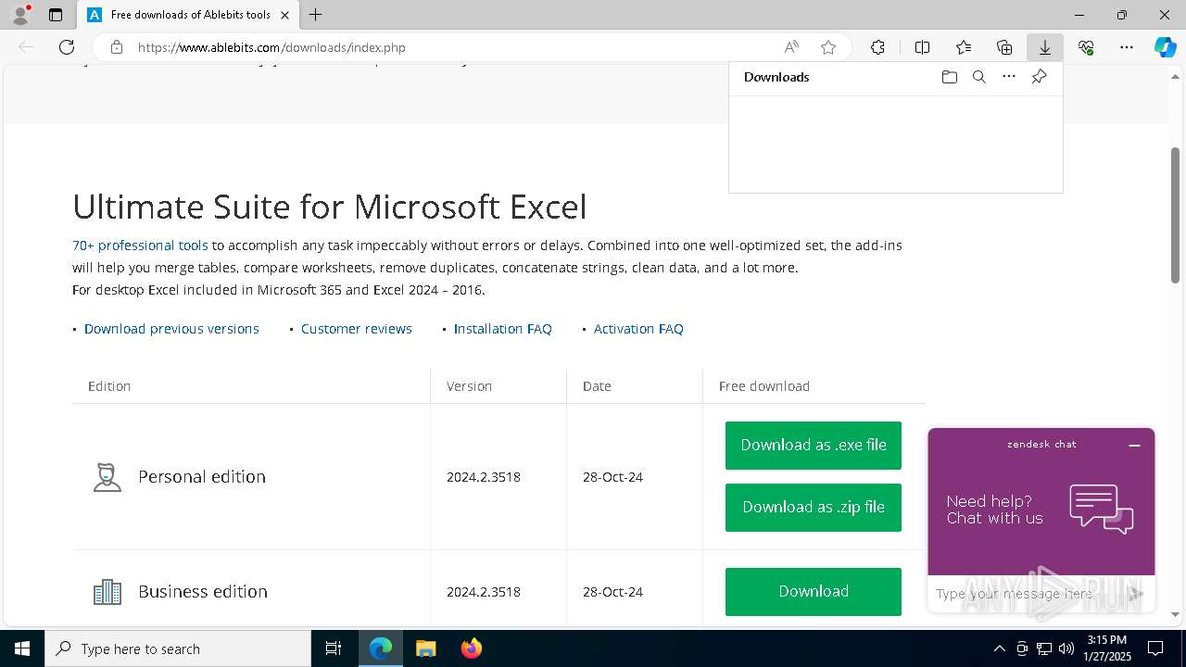This screenshot has height=667, width=1186.
Task: Activate Read aloud in address bar
Action: tap(791, 47)
